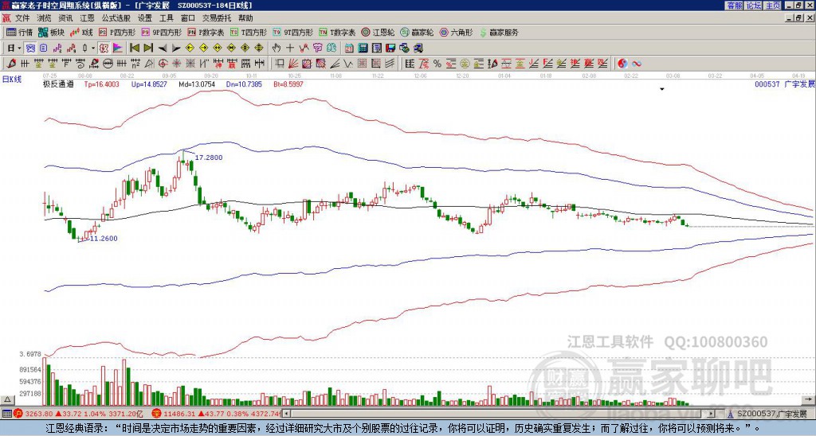Select the percent sign drawing tool

437,63
